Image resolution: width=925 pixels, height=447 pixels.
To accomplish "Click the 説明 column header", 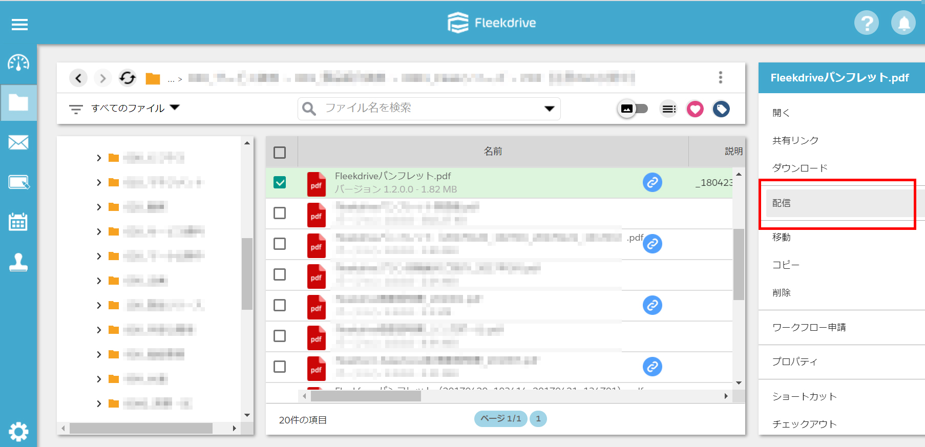I will [x=733, y=152].
